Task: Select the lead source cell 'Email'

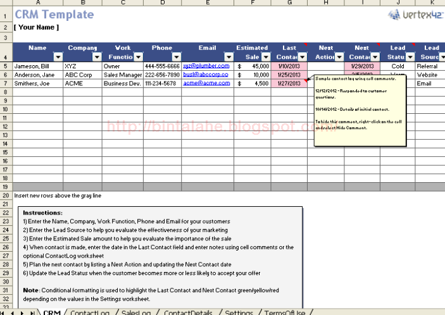Action: tap(430, 83)
